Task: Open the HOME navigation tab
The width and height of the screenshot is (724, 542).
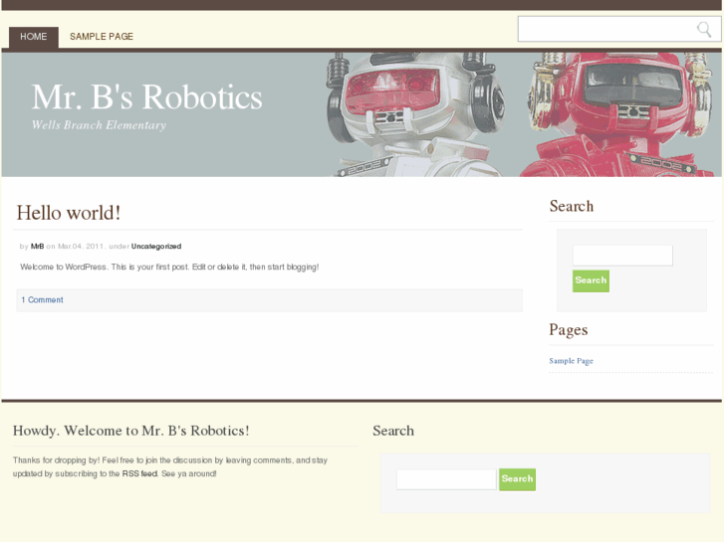Action: tap(34, 37)
